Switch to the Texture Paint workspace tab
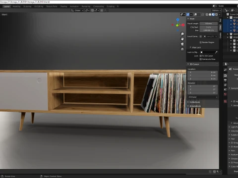 tap(52, 6)
